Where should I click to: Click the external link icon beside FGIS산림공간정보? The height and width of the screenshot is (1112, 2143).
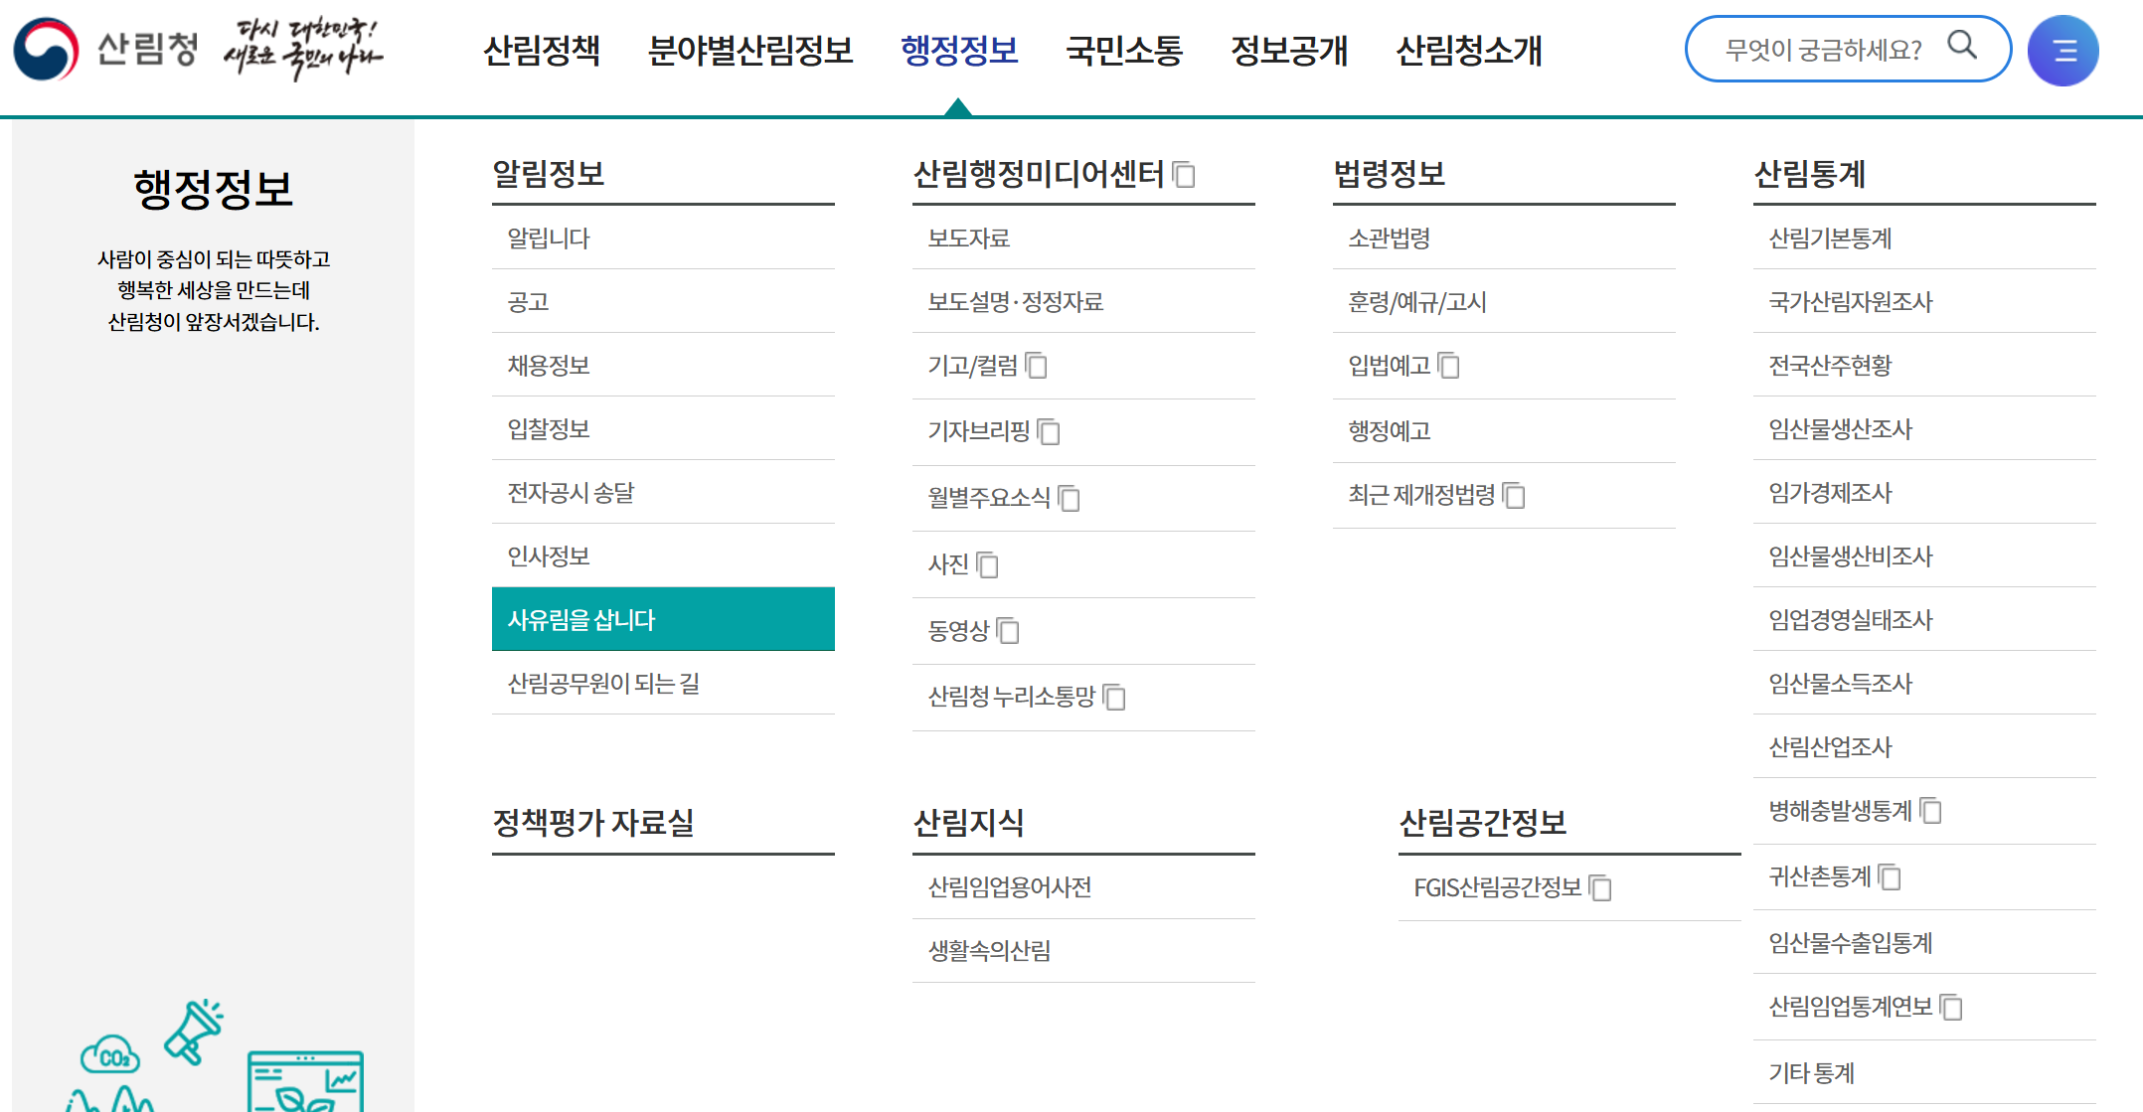coord(1600,888)
